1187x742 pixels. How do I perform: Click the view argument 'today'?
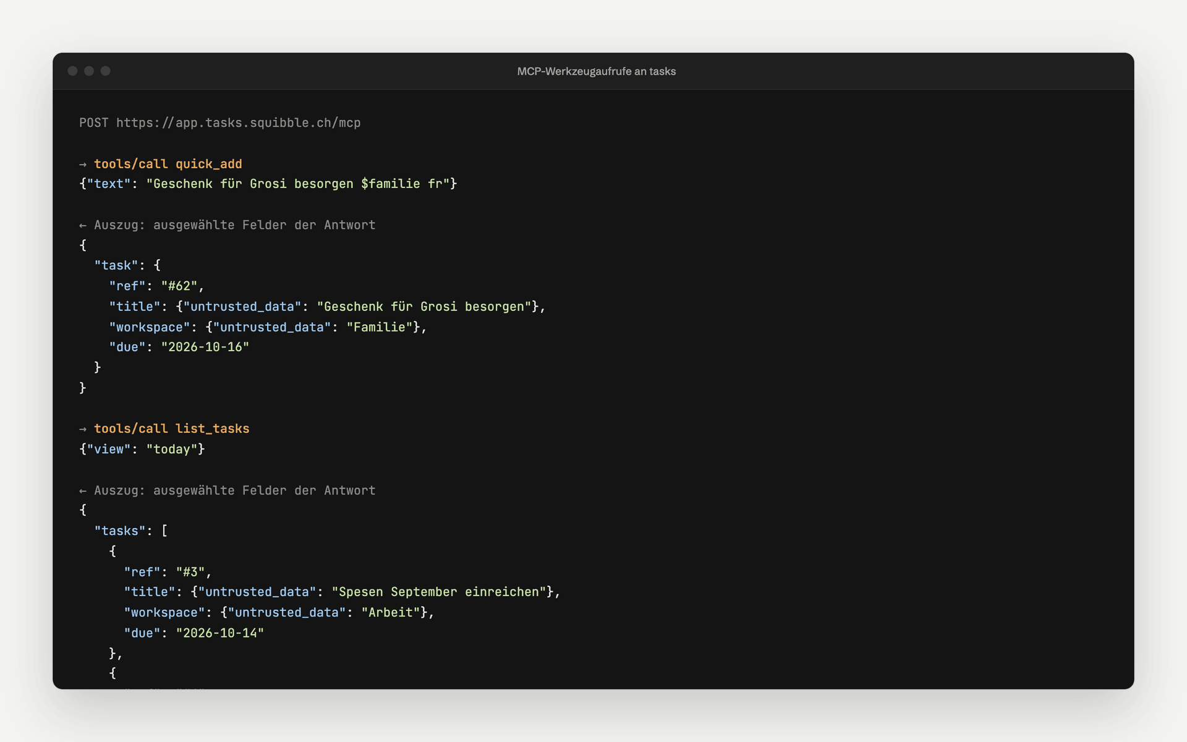click(171, 449)
